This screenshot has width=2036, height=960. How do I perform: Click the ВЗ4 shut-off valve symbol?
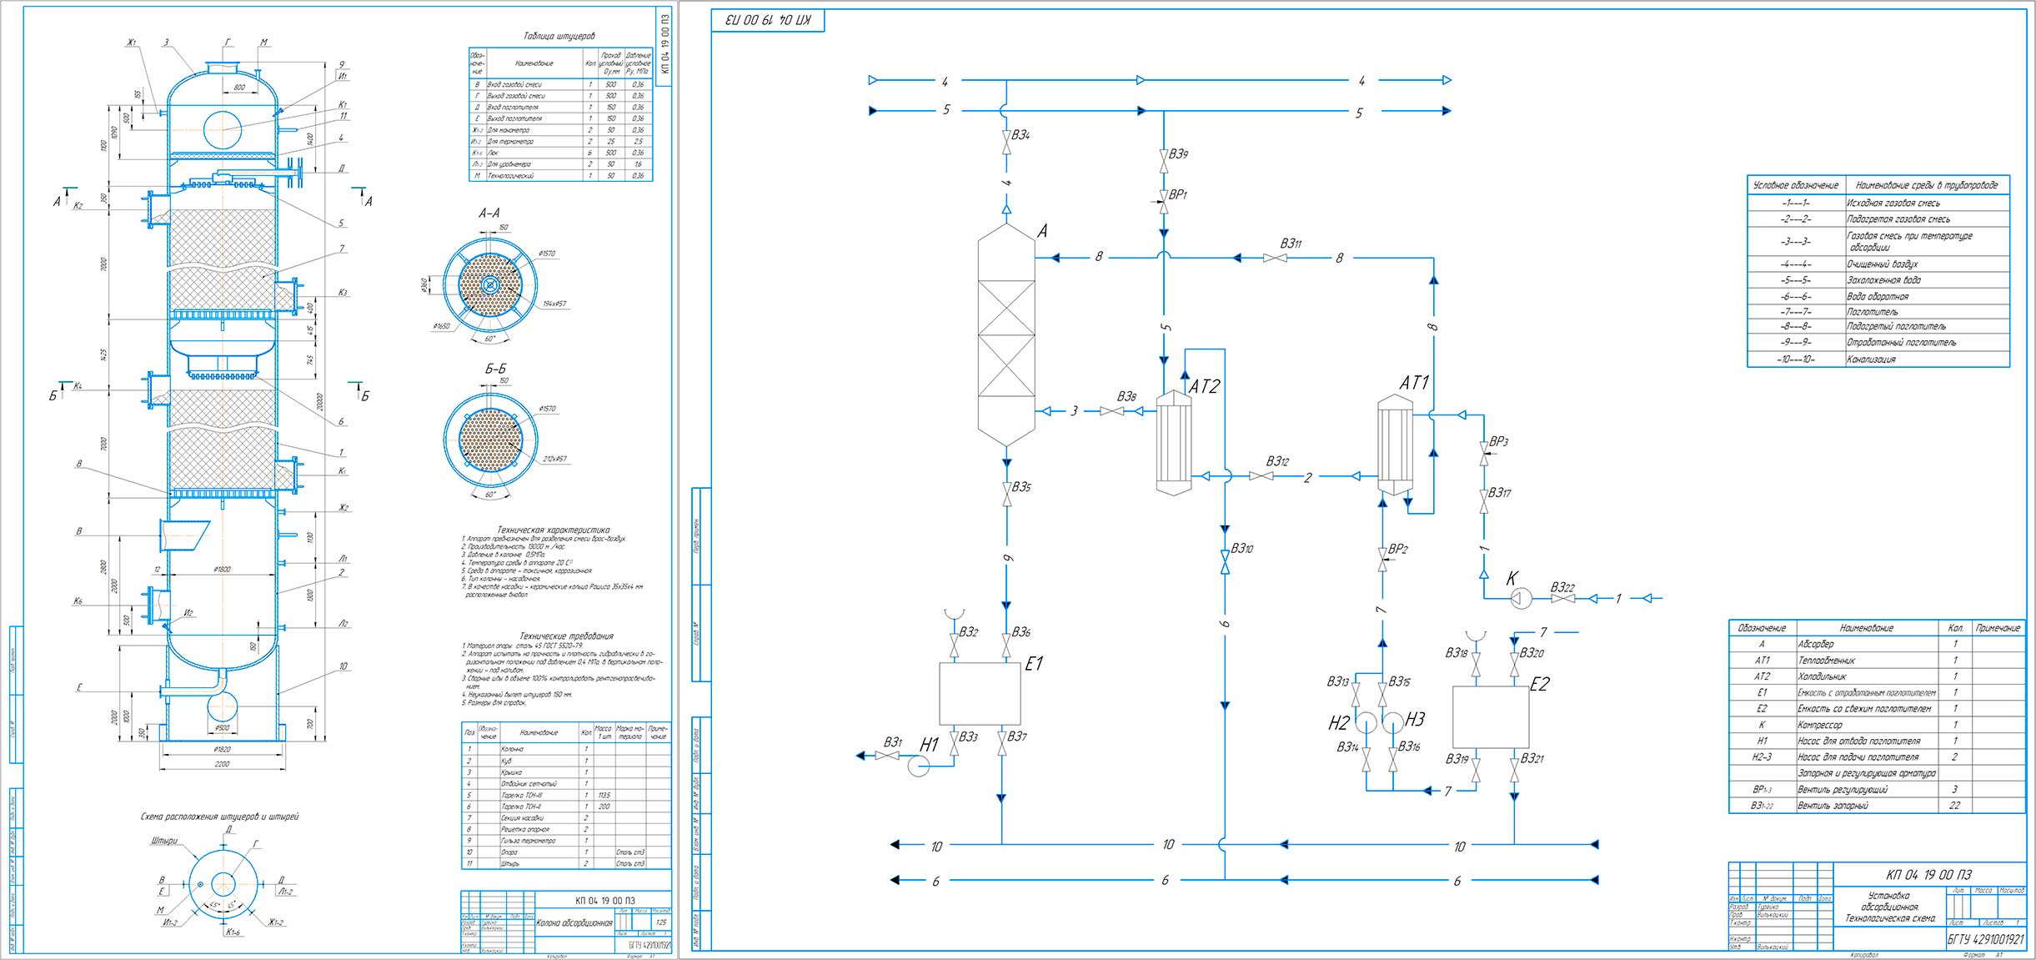[x=1006, y=143]
